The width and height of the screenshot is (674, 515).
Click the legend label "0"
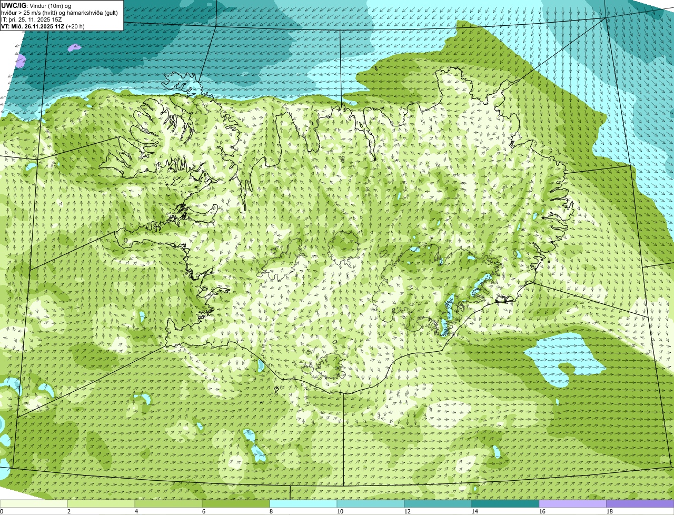point(2,511)
